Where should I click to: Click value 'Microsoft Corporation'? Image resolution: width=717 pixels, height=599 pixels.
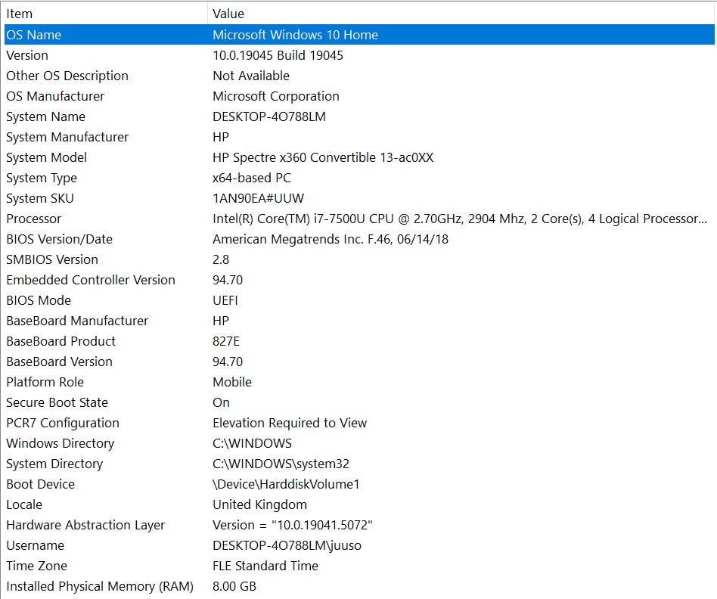(276, 96)
